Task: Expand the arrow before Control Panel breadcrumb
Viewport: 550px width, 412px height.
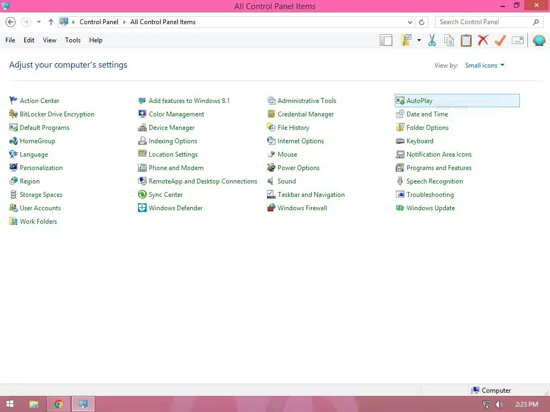Action: [73, 22]
